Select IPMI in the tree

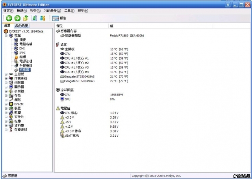click(x=22, y=53)
